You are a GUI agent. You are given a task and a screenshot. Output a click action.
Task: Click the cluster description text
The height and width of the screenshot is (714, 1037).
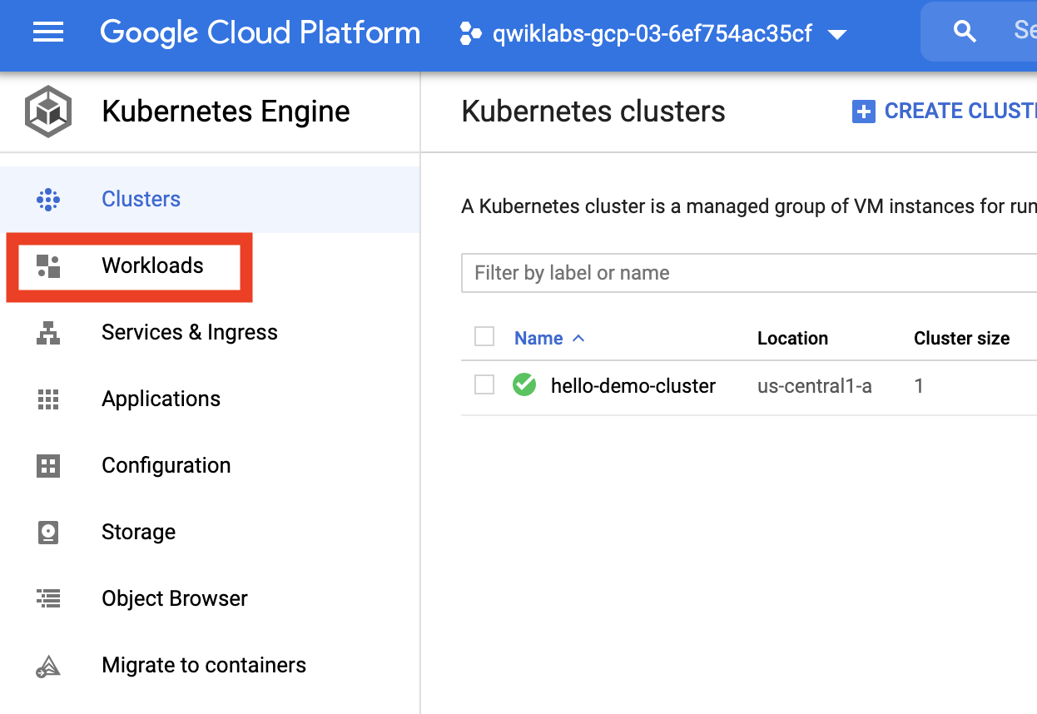(x=749, y=206)
